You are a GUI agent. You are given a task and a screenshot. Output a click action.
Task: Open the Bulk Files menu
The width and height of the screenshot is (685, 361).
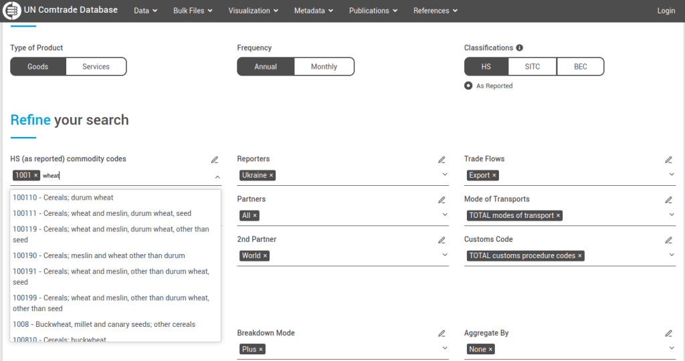193,11
